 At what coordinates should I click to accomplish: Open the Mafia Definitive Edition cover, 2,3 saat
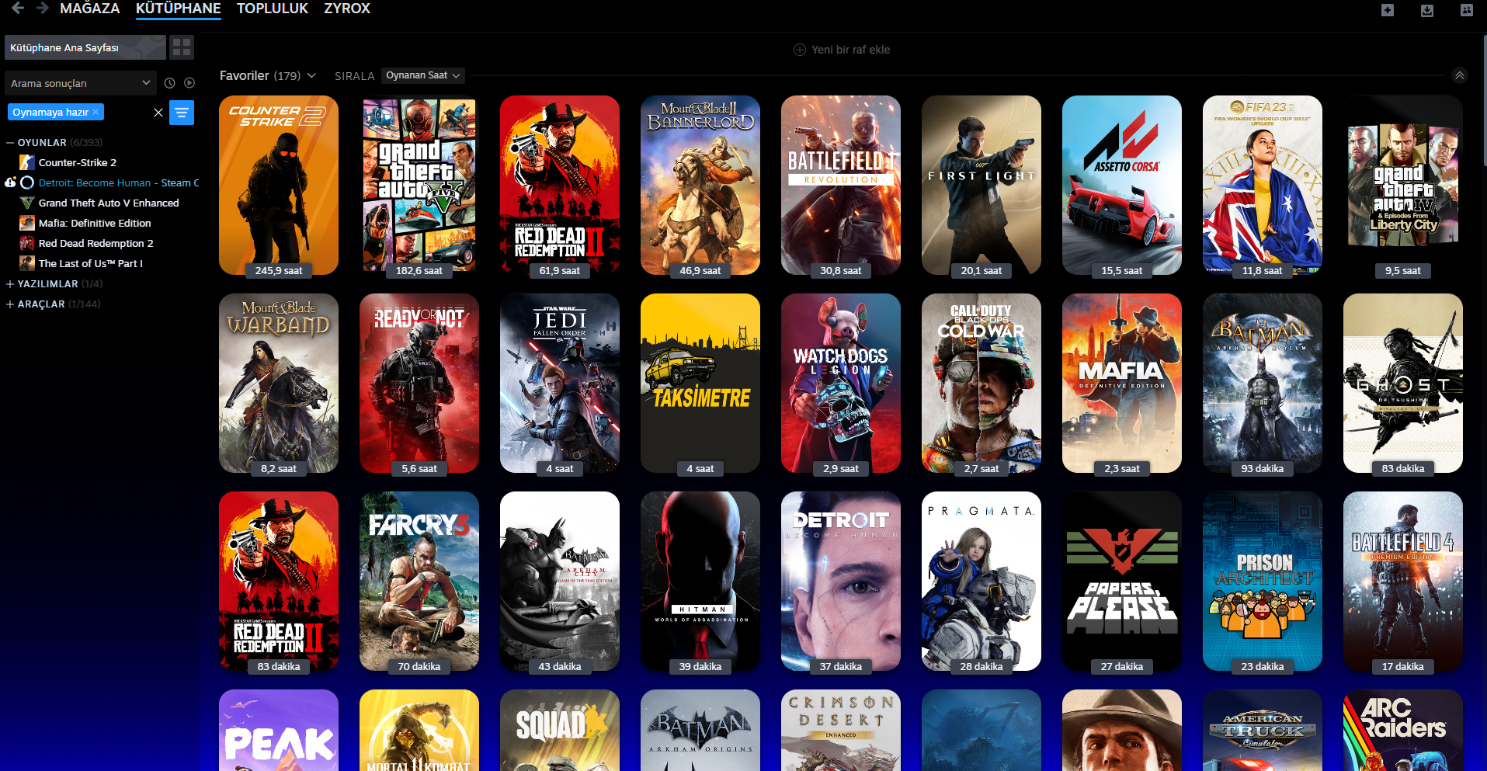(1122, 383)
